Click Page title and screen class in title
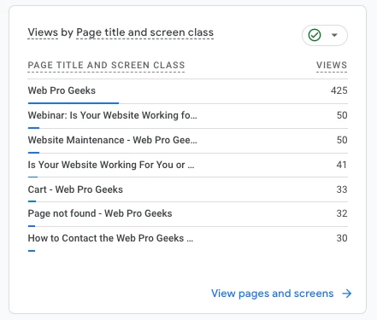This screenshot has width=377, height=320. tap(144, 33)
